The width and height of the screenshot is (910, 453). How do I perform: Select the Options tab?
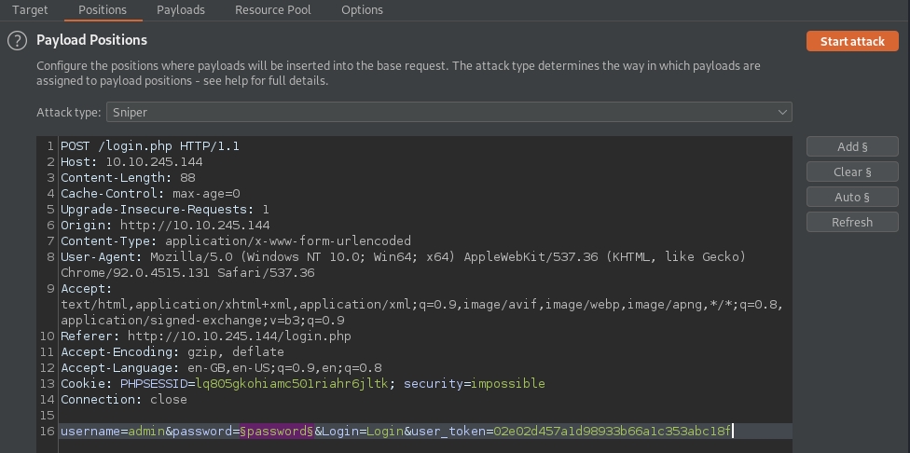coord(362,10)
